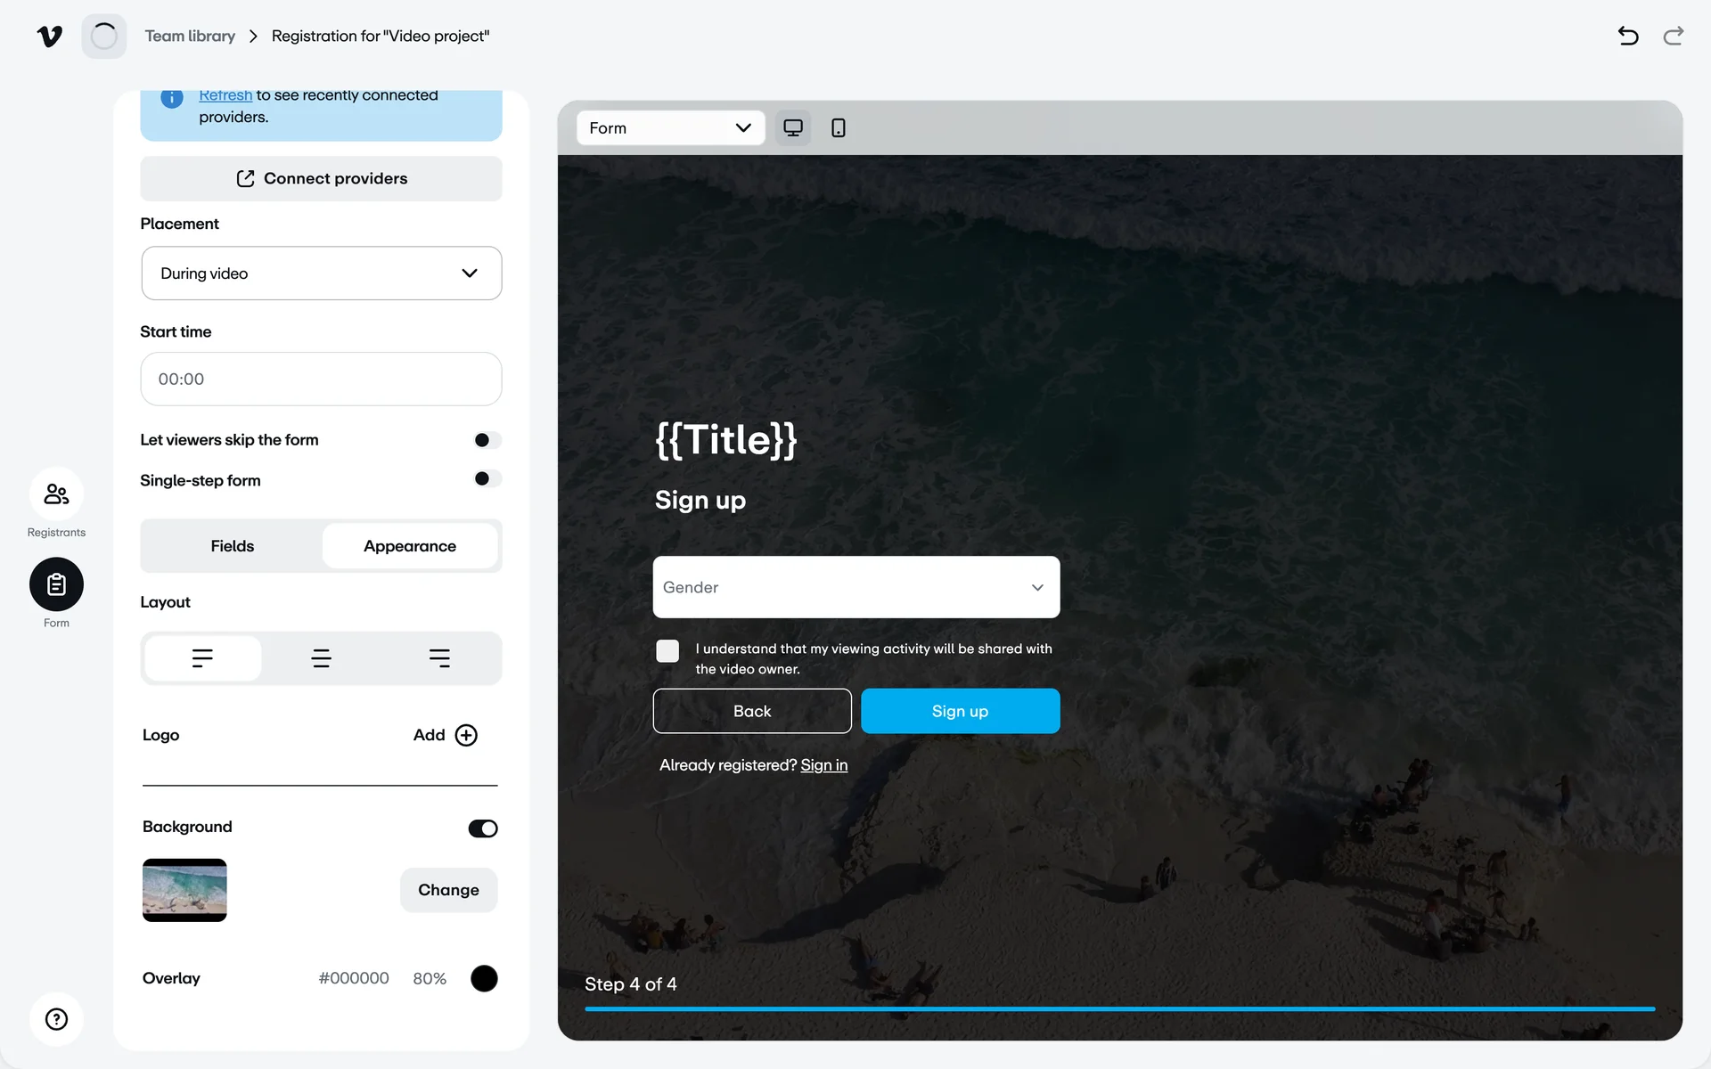Screen dimensions: 1711x1069
Task: Select center-aligned layout icon
Action: click(321, 658)
